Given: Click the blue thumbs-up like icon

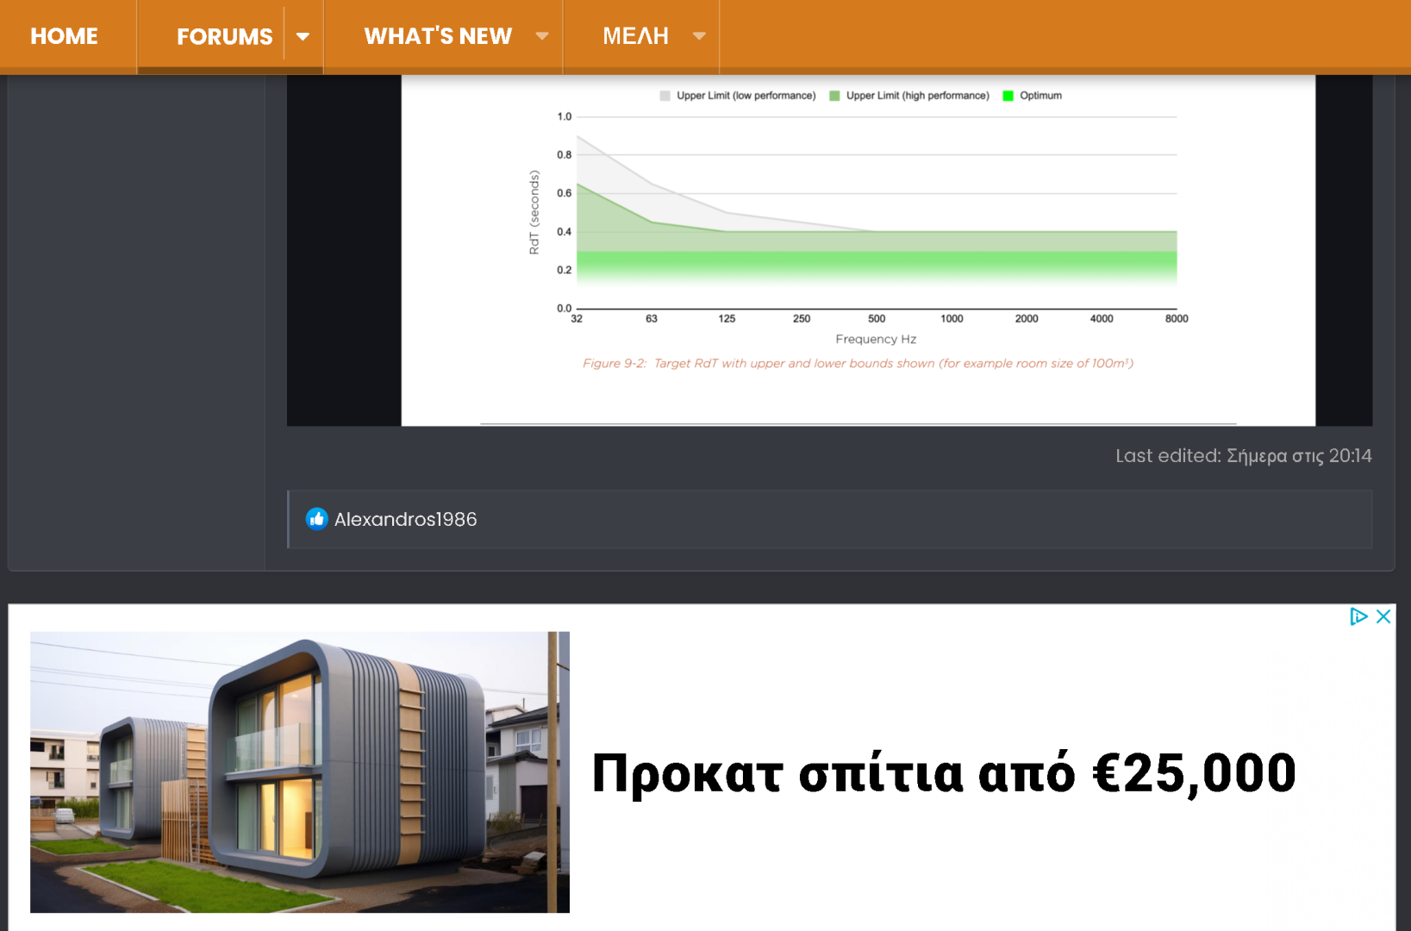Looking at the screenshot, I should pyautogui.click(x=317, y=519).
